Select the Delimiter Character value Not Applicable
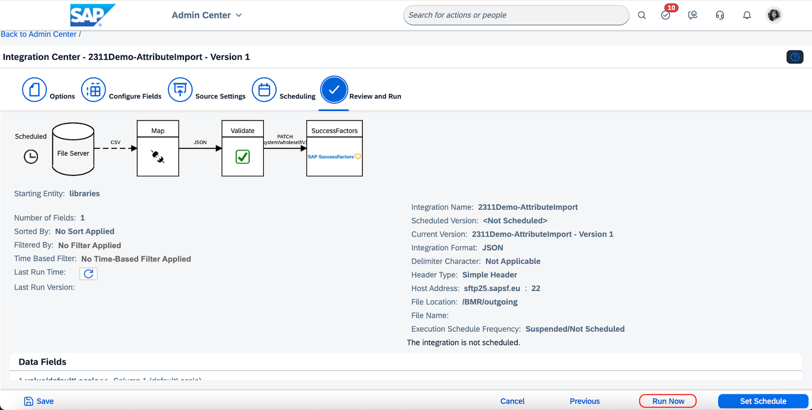The image size is (812, 410). click(x=513, y=262)
